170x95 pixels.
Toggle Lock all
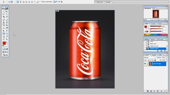pos(155,60)
